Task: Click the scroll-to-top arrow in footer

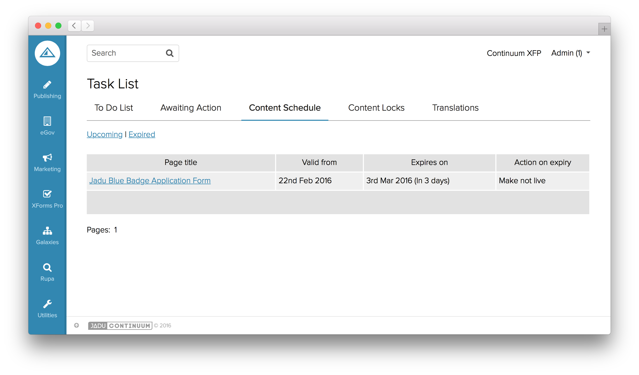Action: (x=77, y=325)
